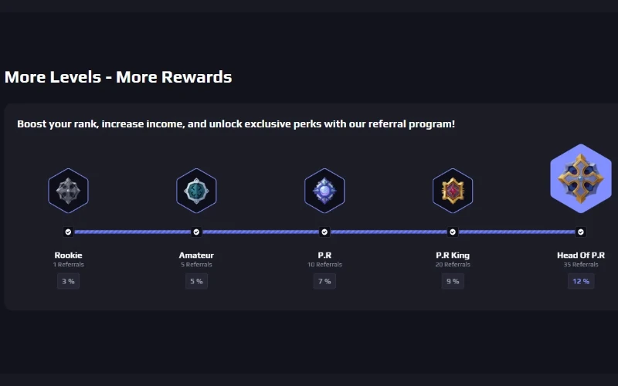The width and height of the screenshot is (618, 386).
Task: Click the 3 % reward chip
Action: pyautogui.click(x=68, y=281)
